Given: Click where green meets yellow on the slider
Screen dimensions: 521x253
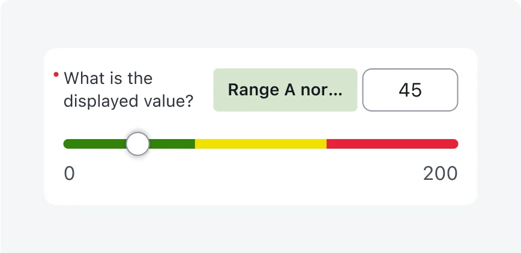Looking at the screenshot, I should coord(195,144).
